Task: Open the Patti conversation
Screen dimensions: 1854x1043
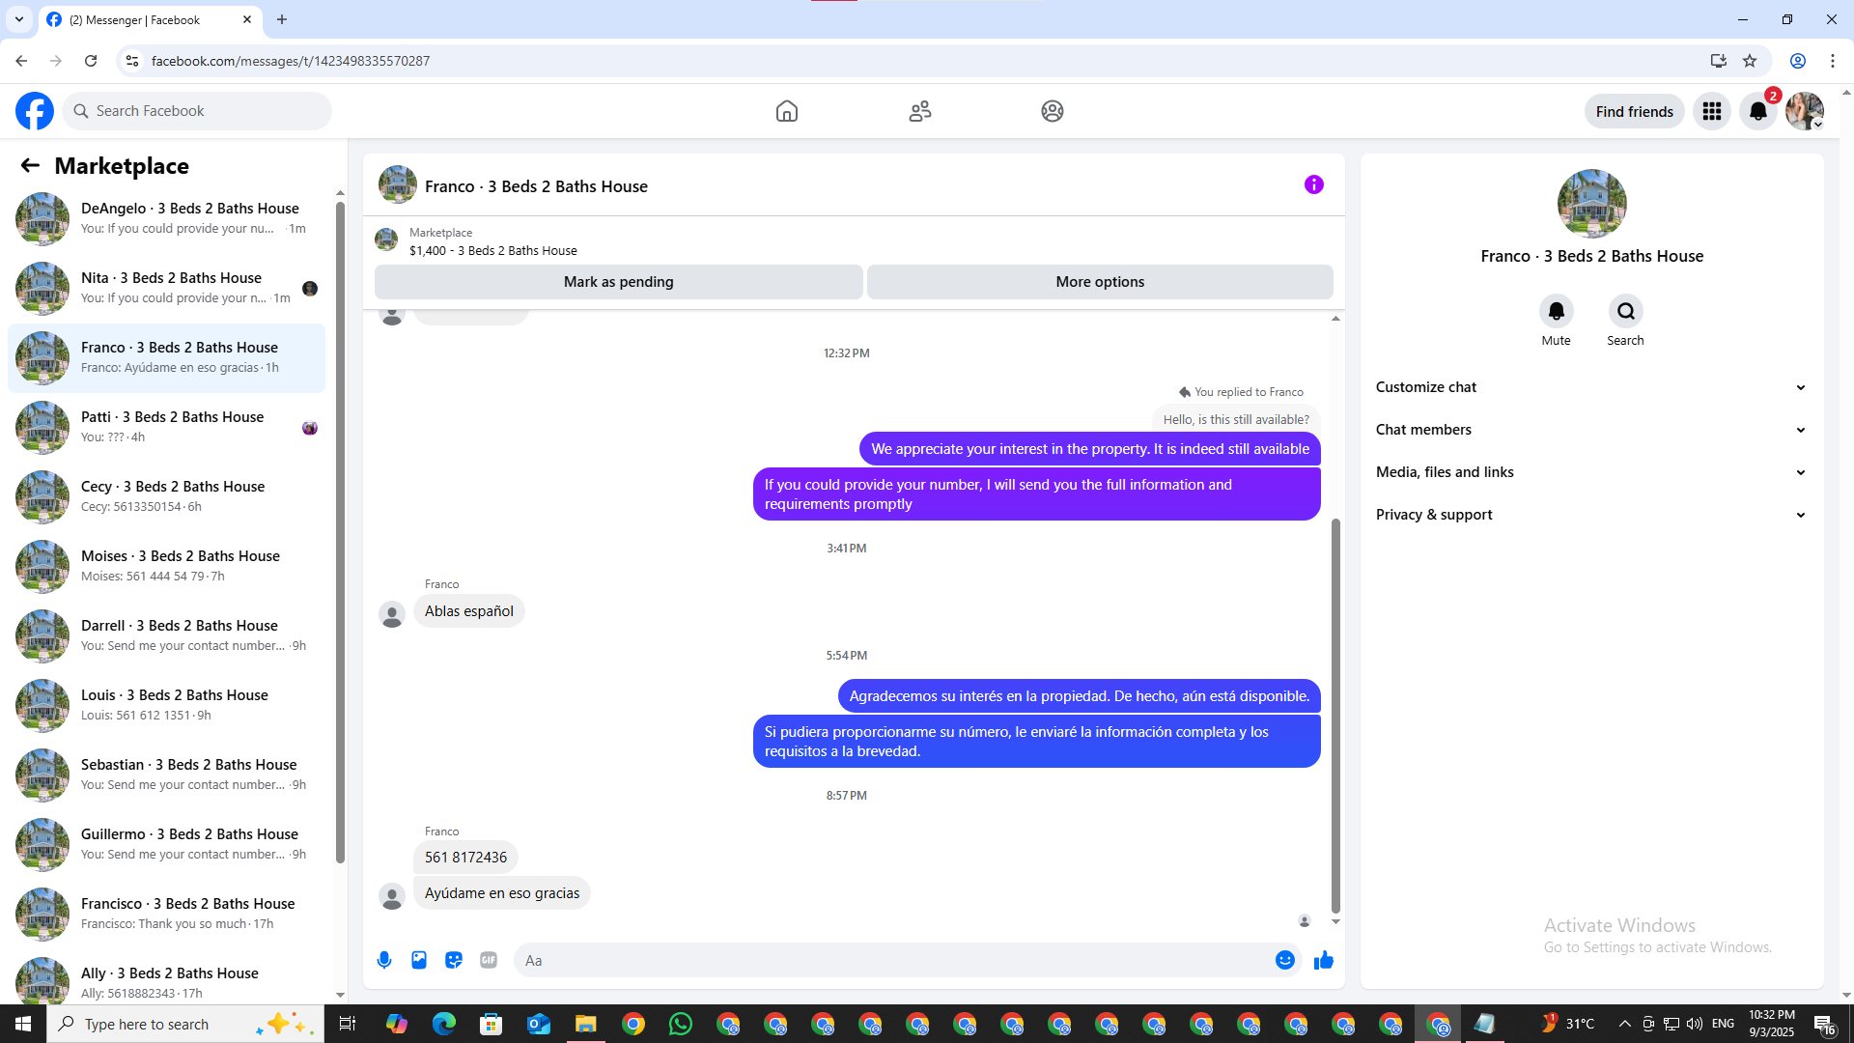Action: (x=166, y=427)
